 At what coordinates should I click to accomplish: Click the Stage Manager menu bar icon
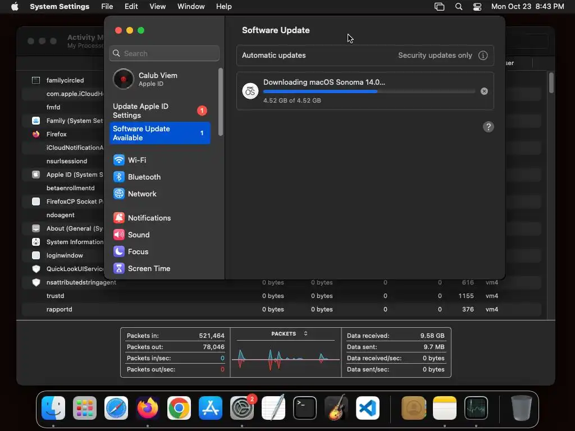[x=439, y=7]
